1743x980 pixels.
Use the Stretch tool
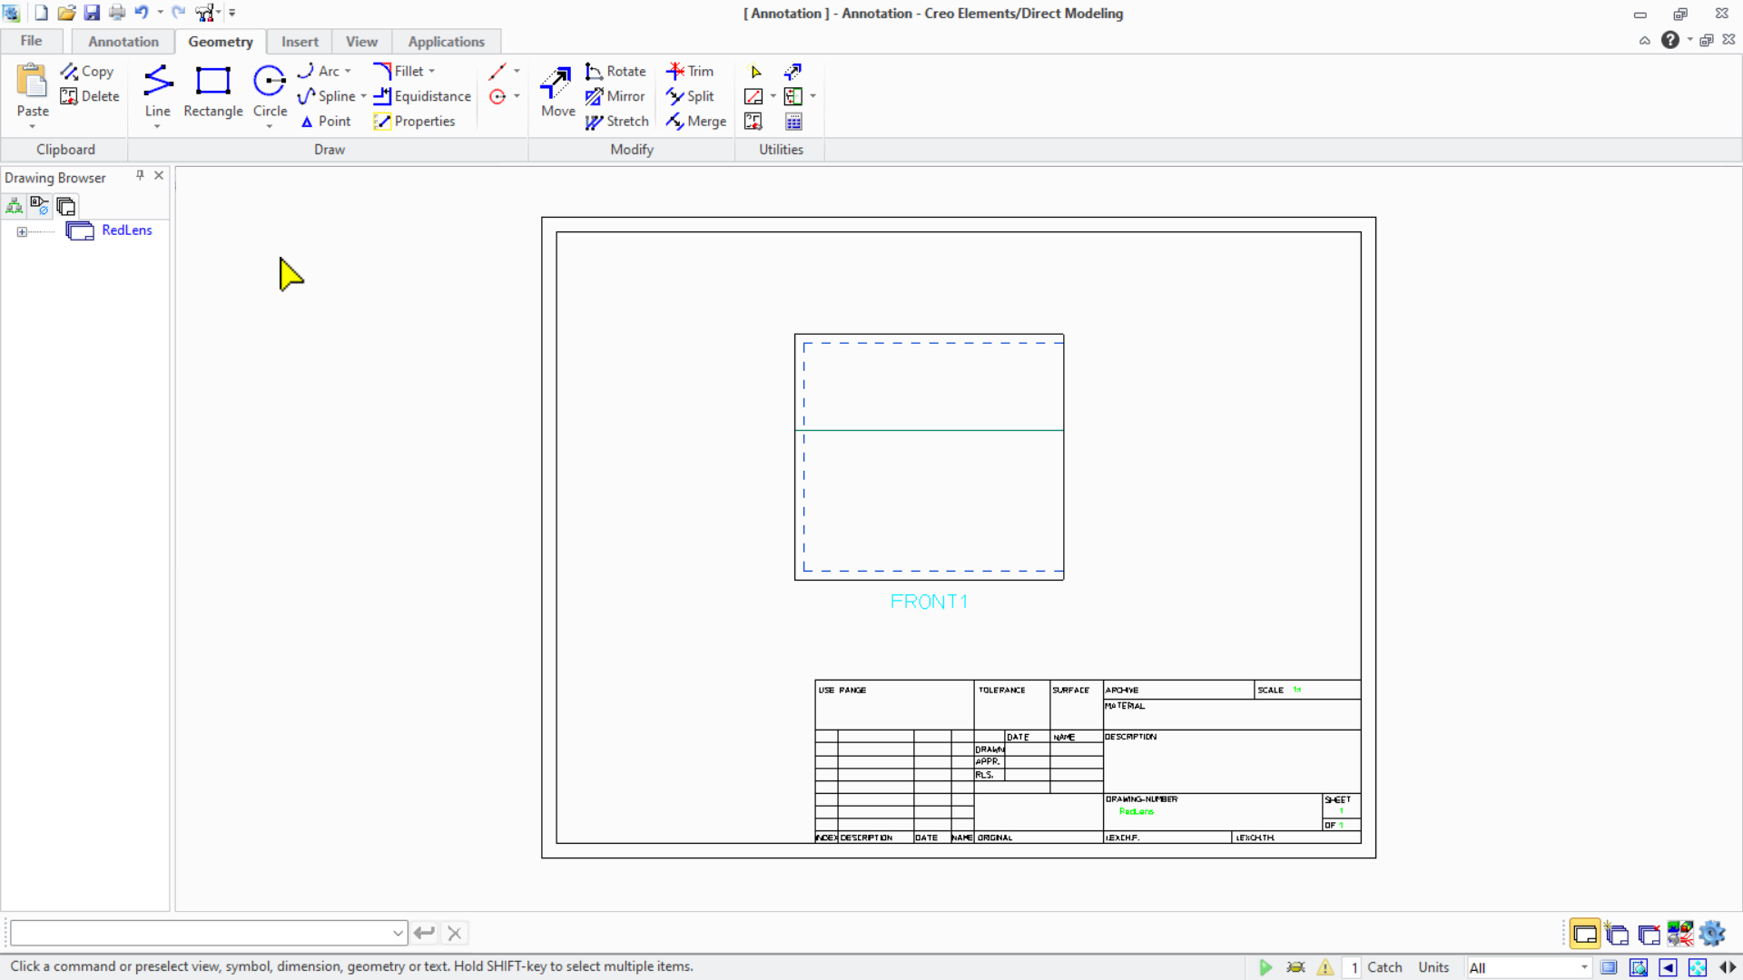tap(617, 122)
